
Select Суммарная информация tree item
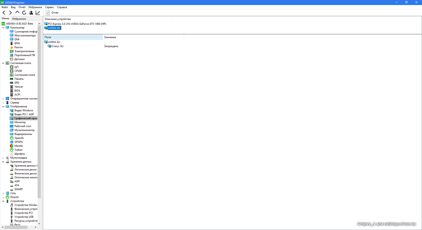26,32
